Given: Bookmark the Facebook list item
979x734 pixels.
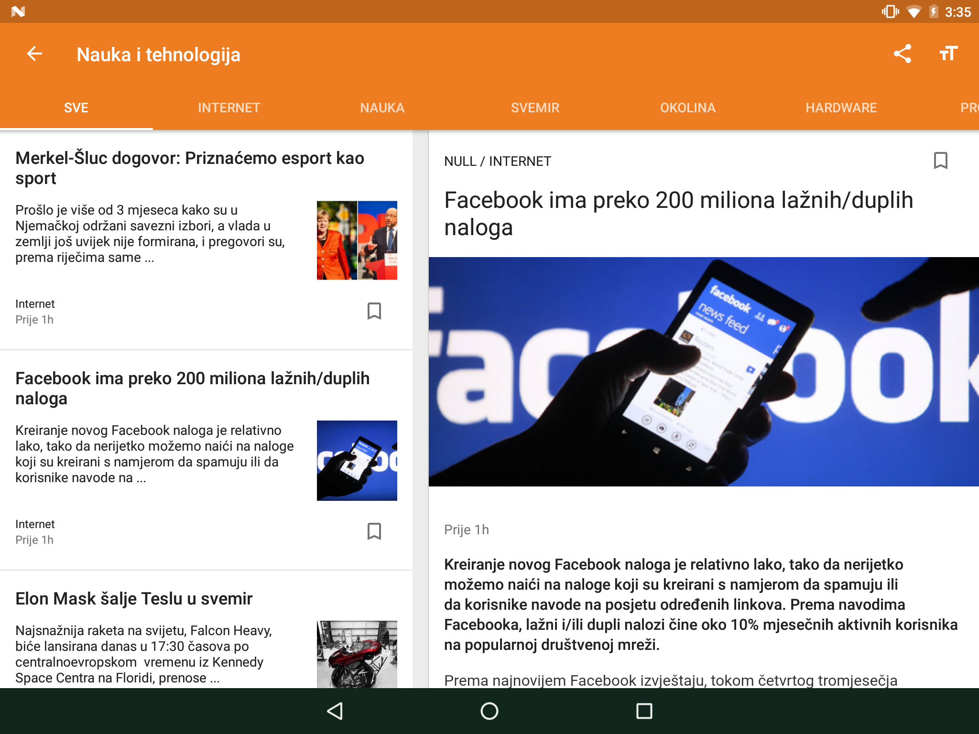Looking at the screenshot, I should pos(374,531).
